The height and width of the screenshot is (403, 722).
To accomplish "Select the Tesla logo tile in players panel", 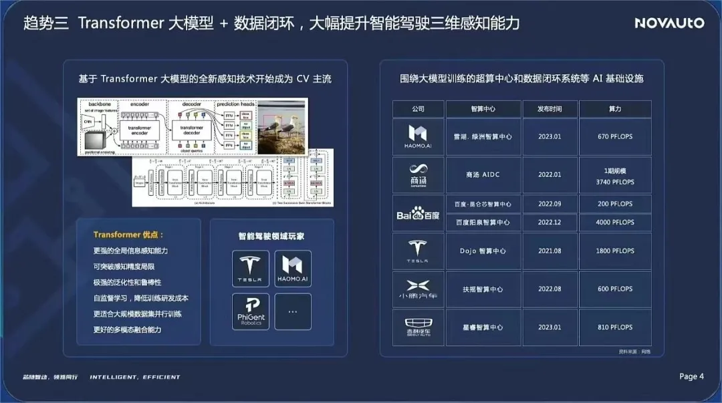I will click(251, 269).
